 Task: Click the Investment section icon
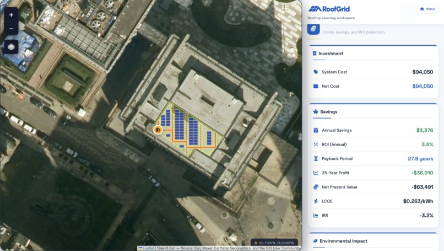(x=315, y=54)
